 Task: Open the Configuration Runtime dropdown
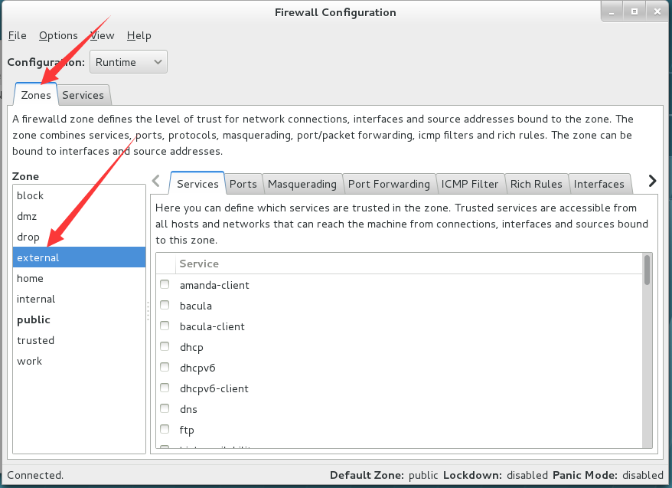pyautogui.click(x=129, y=62)
